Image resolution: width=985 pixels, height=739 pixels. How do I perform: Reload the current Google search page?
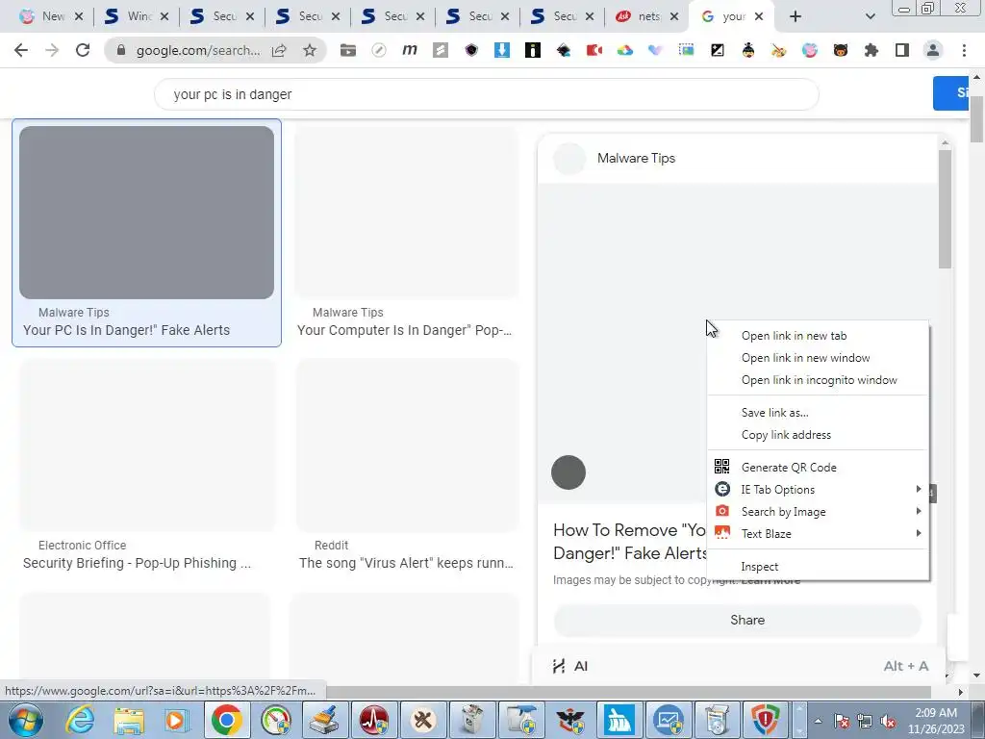(x=83, y=50)
